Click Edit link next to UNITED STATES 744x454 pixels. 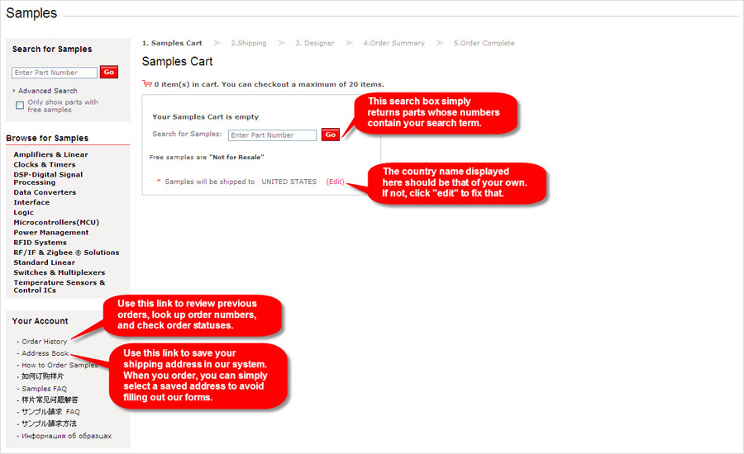click(x=335, y=182)
